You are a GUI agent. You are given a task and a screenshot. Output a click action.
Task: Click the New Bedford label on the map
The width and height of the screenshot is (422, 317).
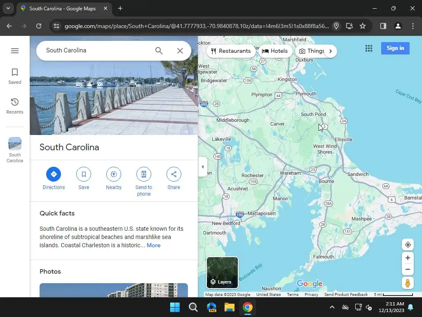[226, 223]
